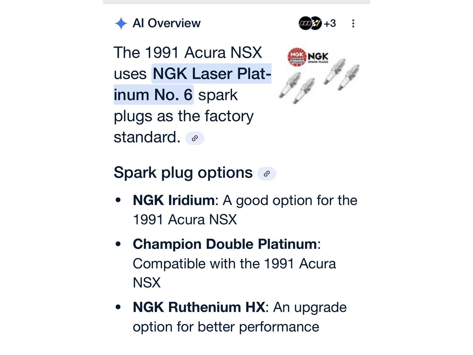This screenshot has width=473, height=355.
Task: Click the "AI Overview" heading text
Action: click(x=166, y=23)
